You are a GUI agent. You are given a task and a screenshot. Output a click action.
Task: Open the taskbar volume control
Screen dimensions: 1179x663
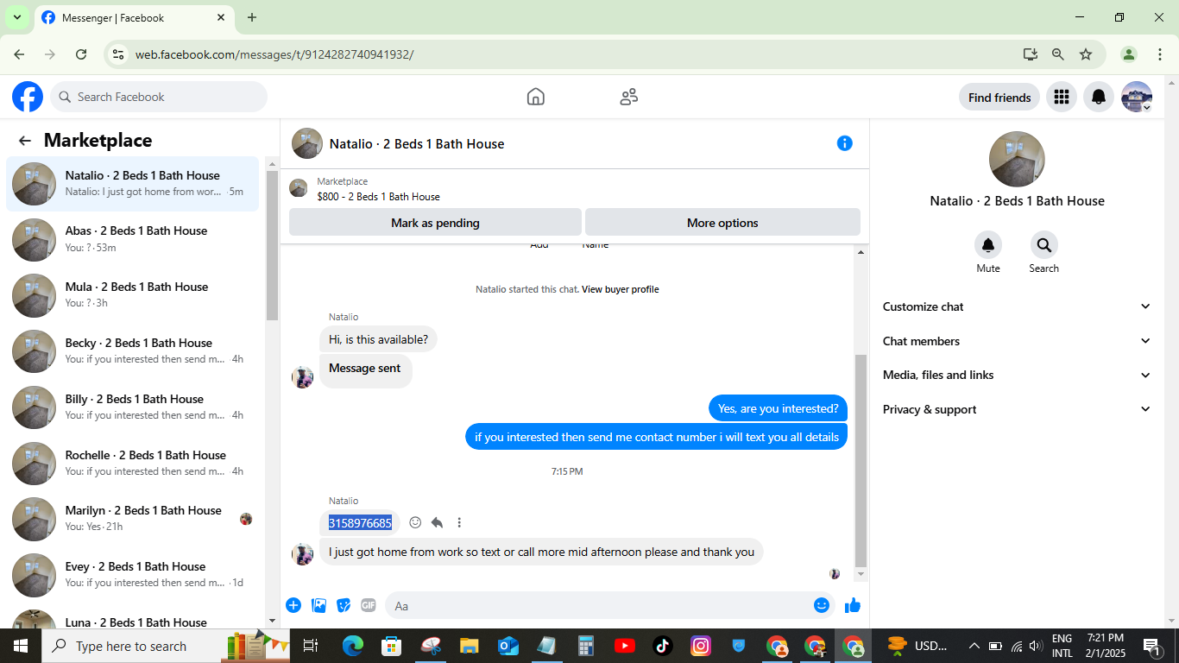coord(1036,646)
